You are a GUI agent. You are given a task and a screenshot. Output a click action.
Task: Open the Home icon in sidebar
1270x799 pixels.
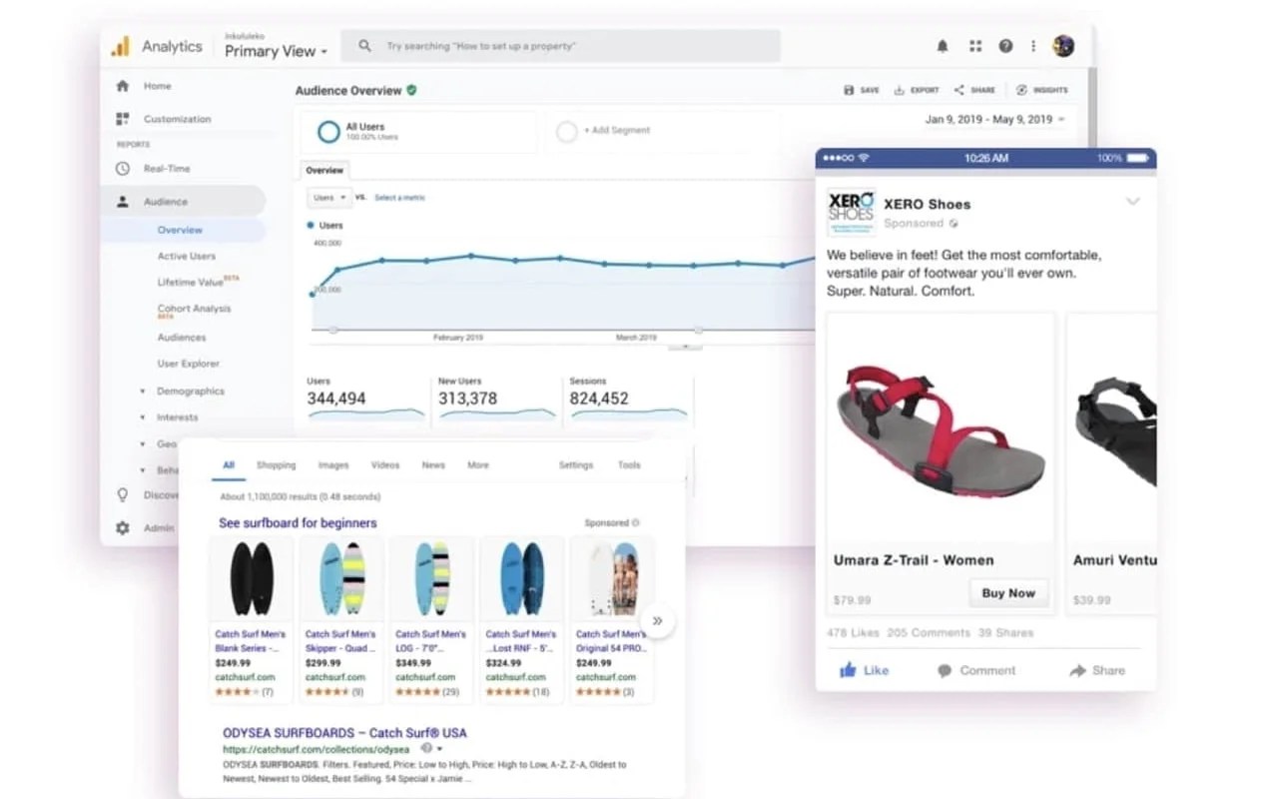click(x=123, y=86)
